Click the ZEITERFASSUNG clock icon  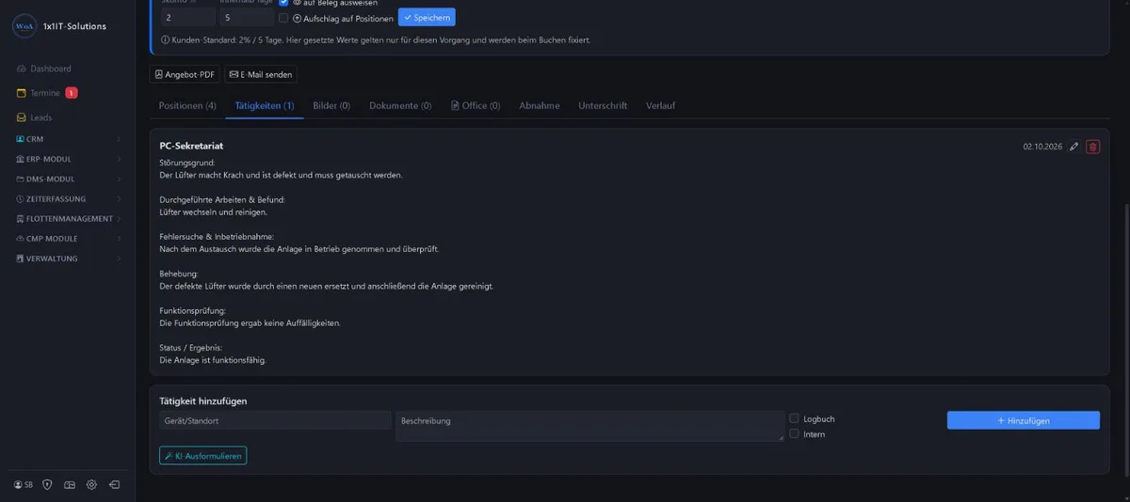coord(20,198)
